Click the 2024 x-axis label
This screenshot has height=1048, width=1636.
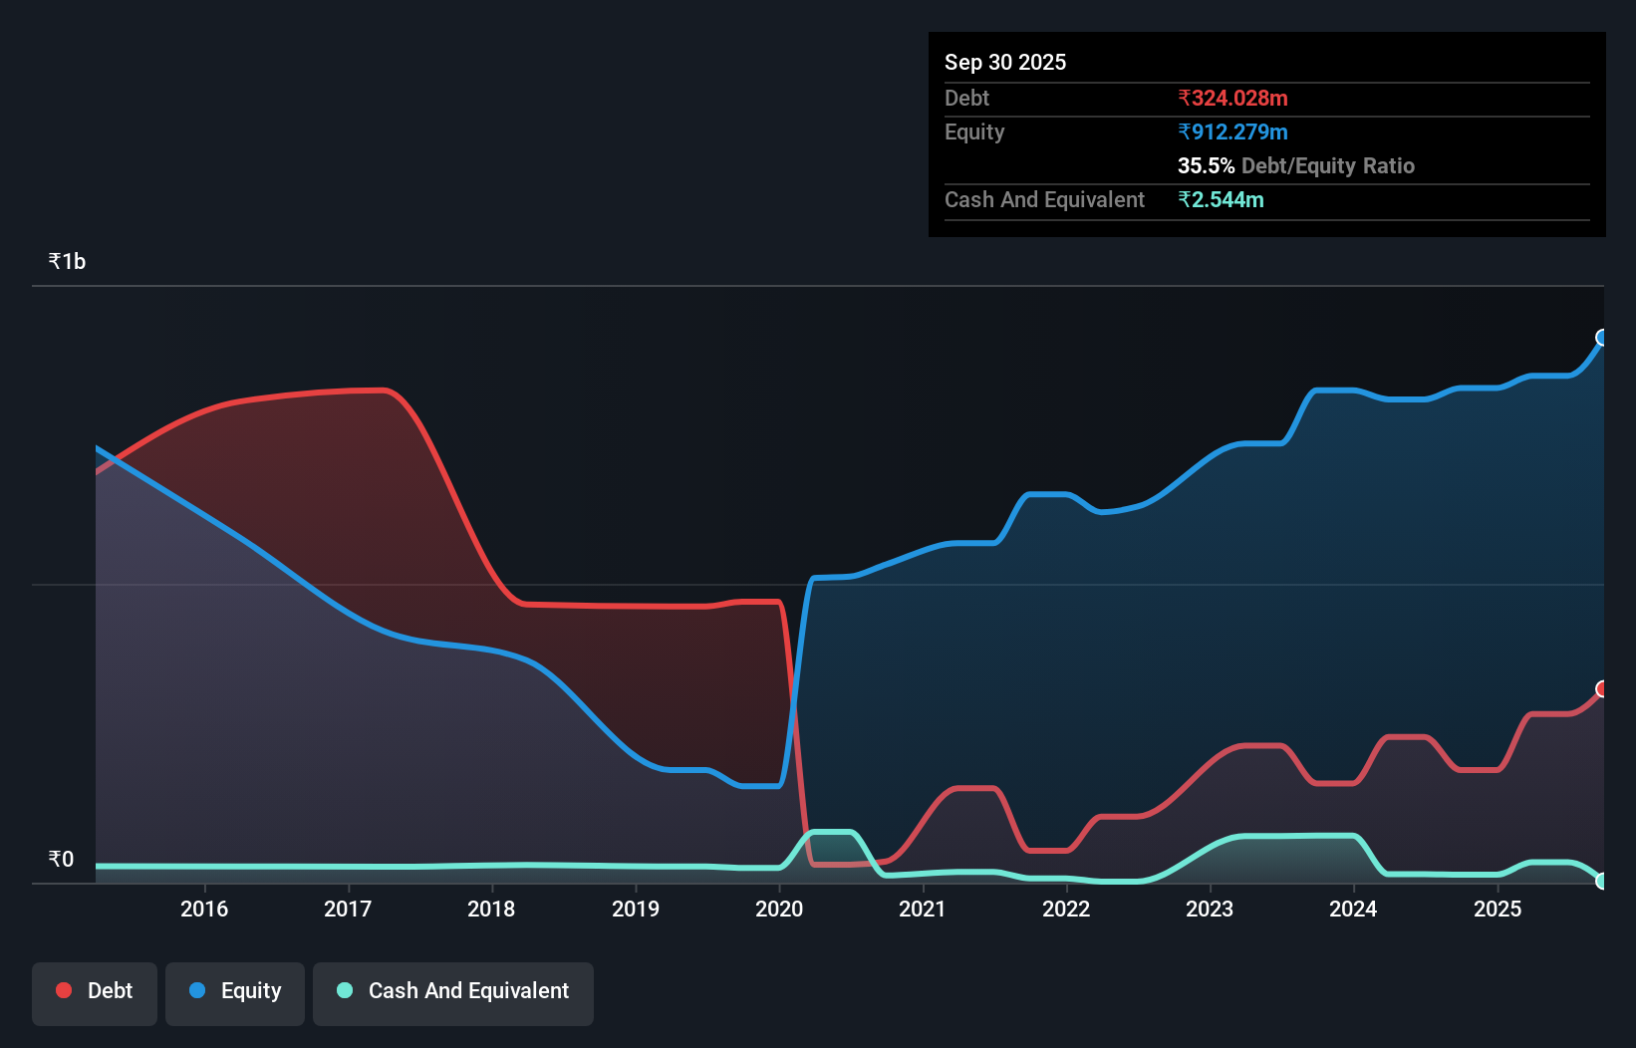[1353, 909]
